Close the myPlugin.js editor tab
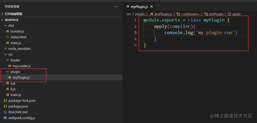 point(151,7)
